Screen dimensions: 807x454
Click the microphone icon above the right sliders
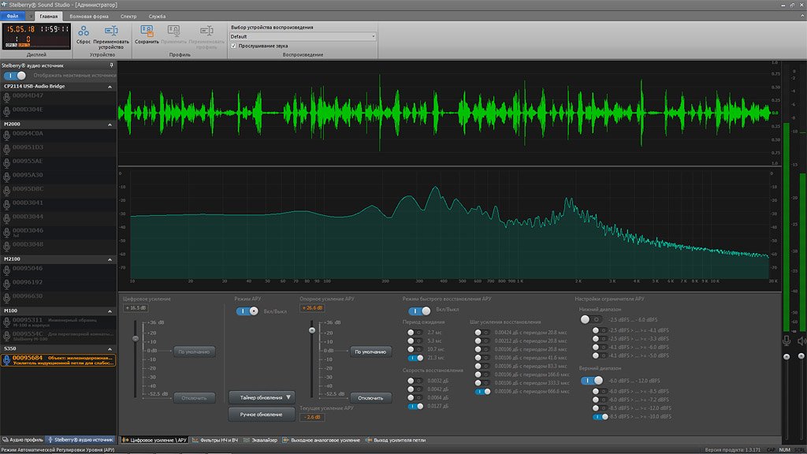click(786, 340)
